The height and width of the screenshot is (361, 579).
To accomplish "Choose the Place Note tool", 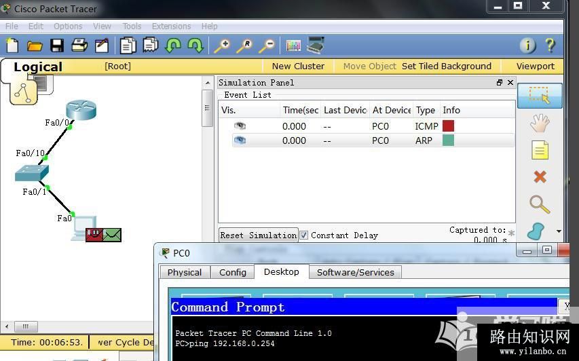I will [x=540, y=150].
